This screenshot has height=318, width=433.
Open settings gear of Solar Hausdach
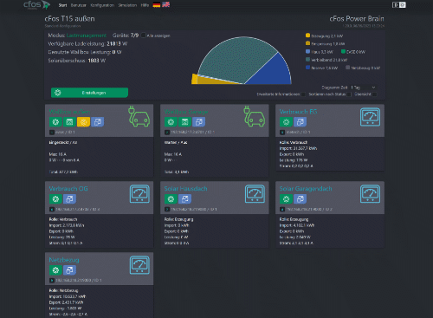pyautogui.click(x=171, y=199)
